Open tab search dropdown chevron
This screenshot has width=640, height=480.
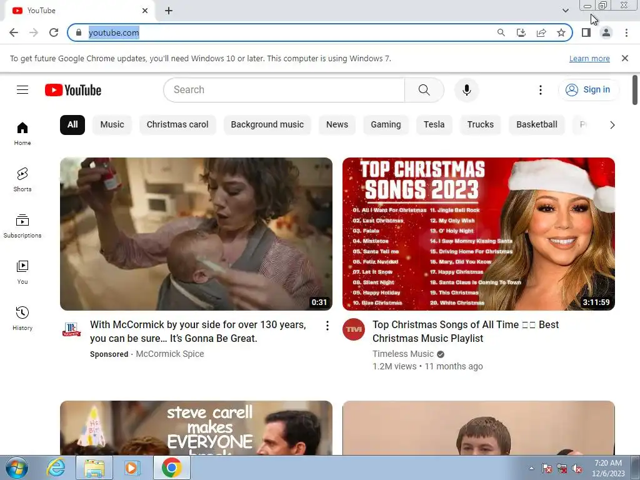565,11
